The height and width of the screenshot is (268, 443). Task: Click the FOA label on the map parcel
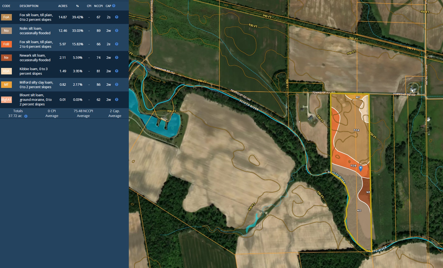point(357,130)
